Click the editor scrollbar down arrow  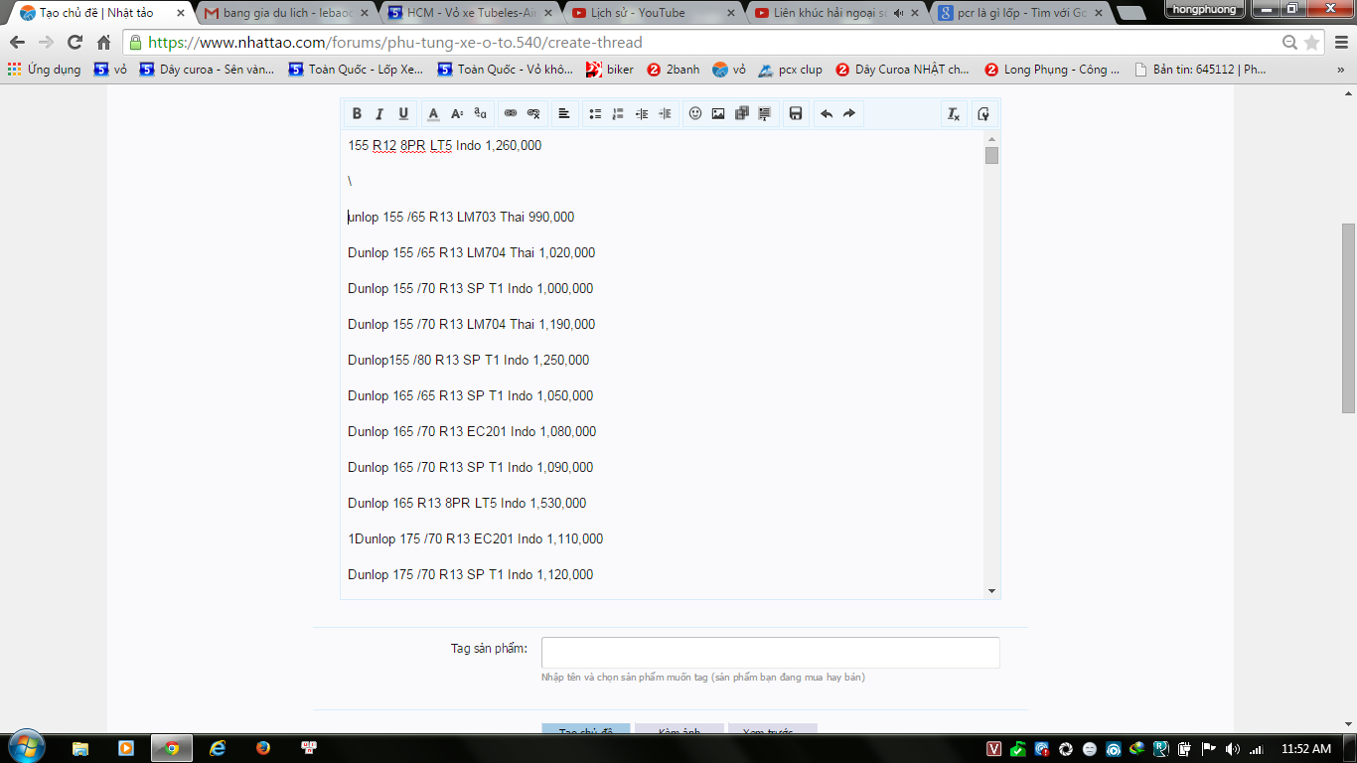point(991,591)
